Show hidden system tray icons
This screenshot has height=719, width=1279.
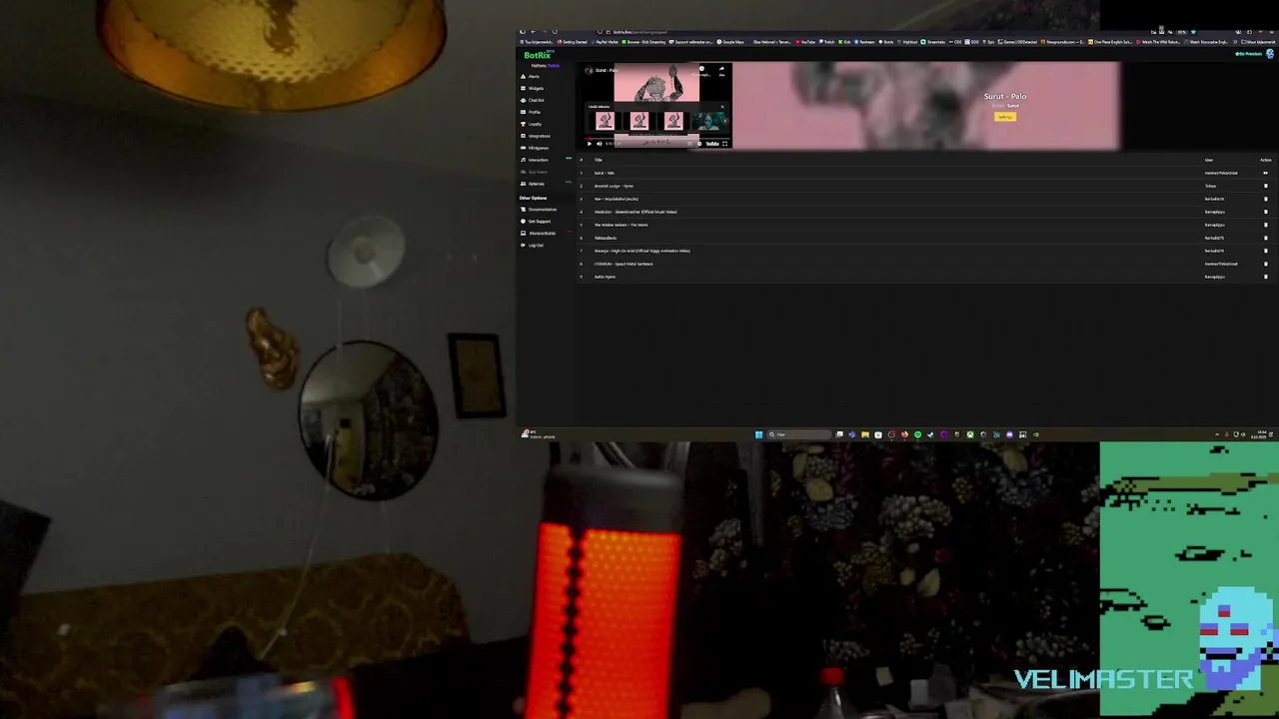point(1217,434)
